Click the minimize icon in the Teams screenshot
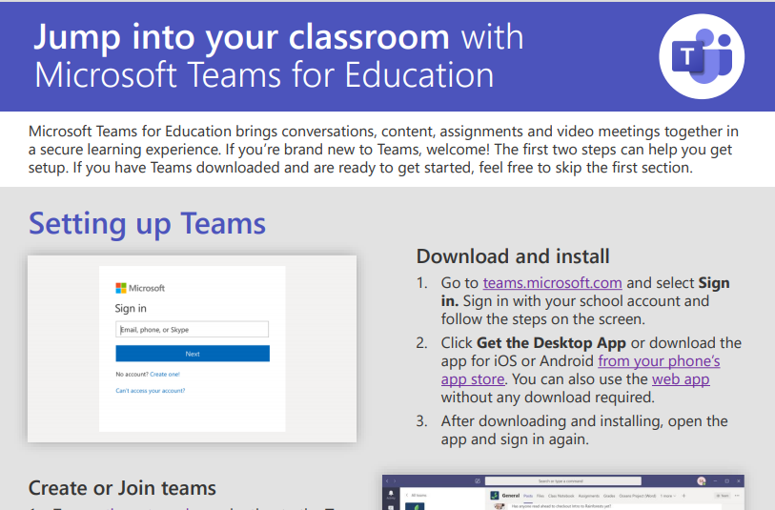The width and height of the screenshot is (775, 510). click(x=715, y=480)
